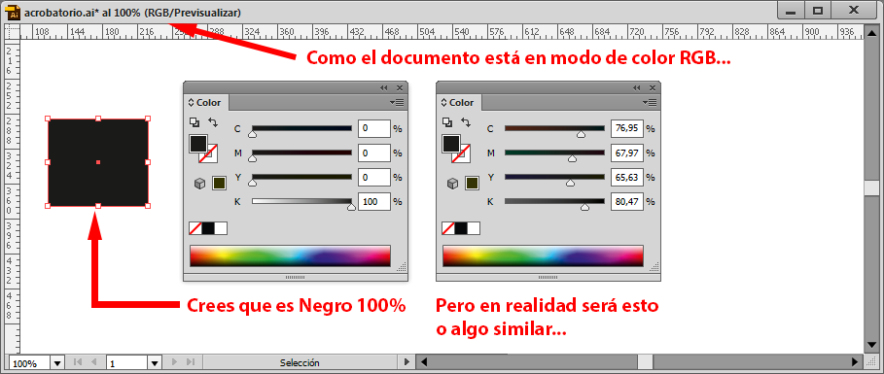884x374 pixels.
Task: Click the C value field showing 0
Action: (374, 128)
